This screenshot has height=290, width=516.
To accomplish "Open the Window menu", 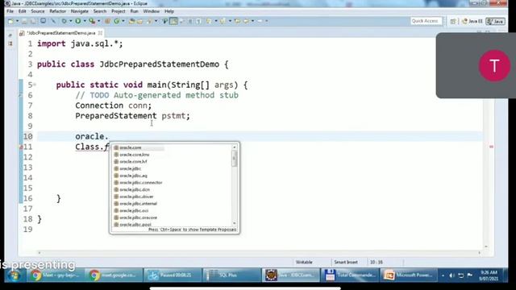I will point(151,11).
